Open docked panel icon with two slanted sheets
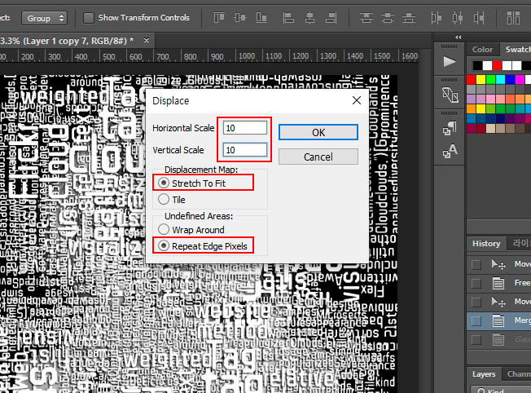 450,95
